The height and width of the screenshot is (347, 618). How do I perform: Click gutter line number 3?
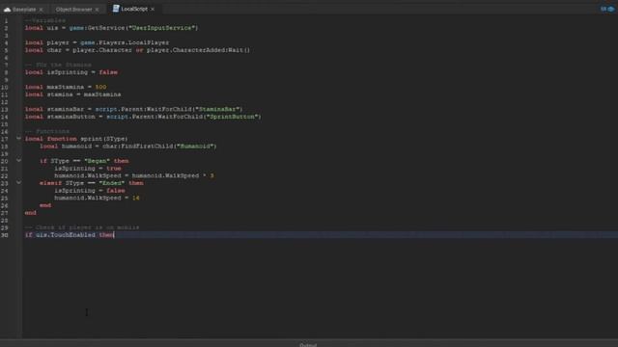point(6,36)
